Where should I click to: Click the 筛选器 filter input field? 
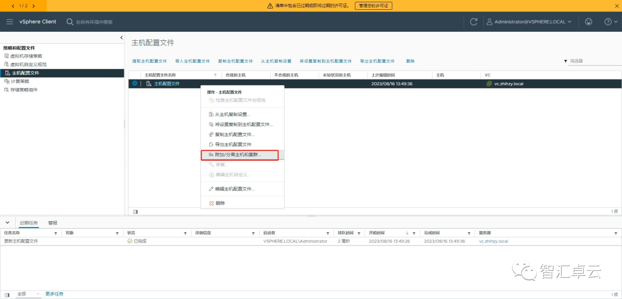point(595,61)
